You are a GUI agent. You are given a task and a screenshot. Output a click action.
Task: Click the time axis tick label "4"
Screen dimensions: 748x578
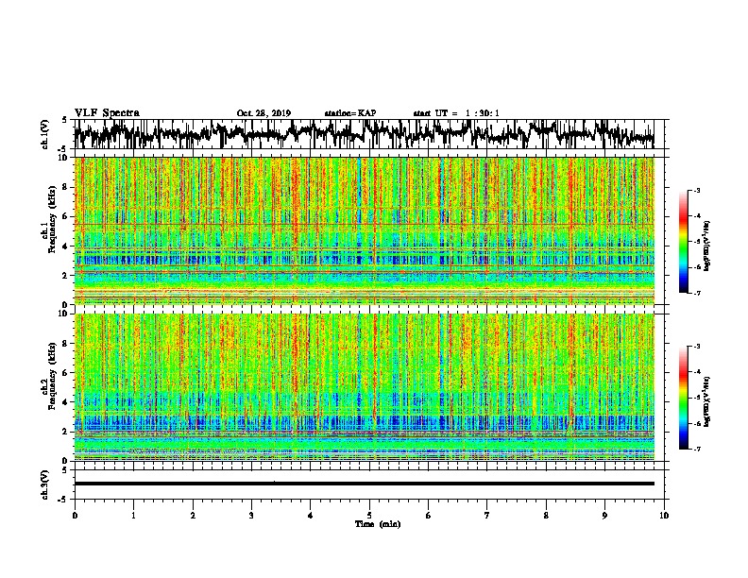click(x=311, y=516)
